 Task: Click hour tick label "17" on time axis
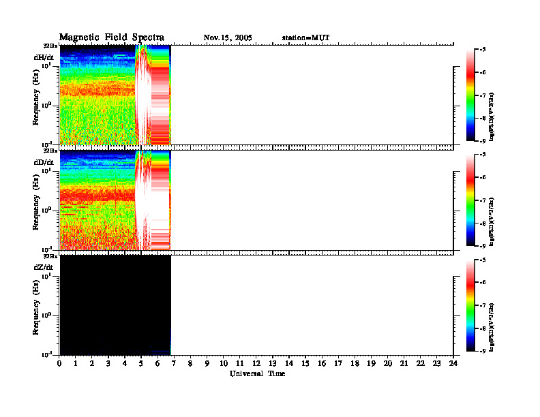coord(338,363)
